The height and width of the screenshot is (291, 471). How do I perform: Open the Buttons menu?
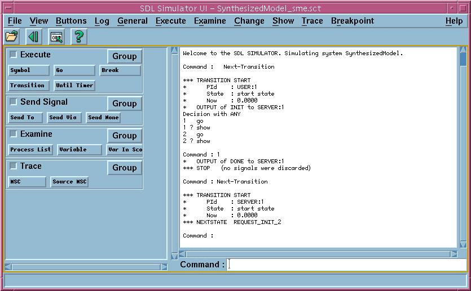(x=71, y=21)
